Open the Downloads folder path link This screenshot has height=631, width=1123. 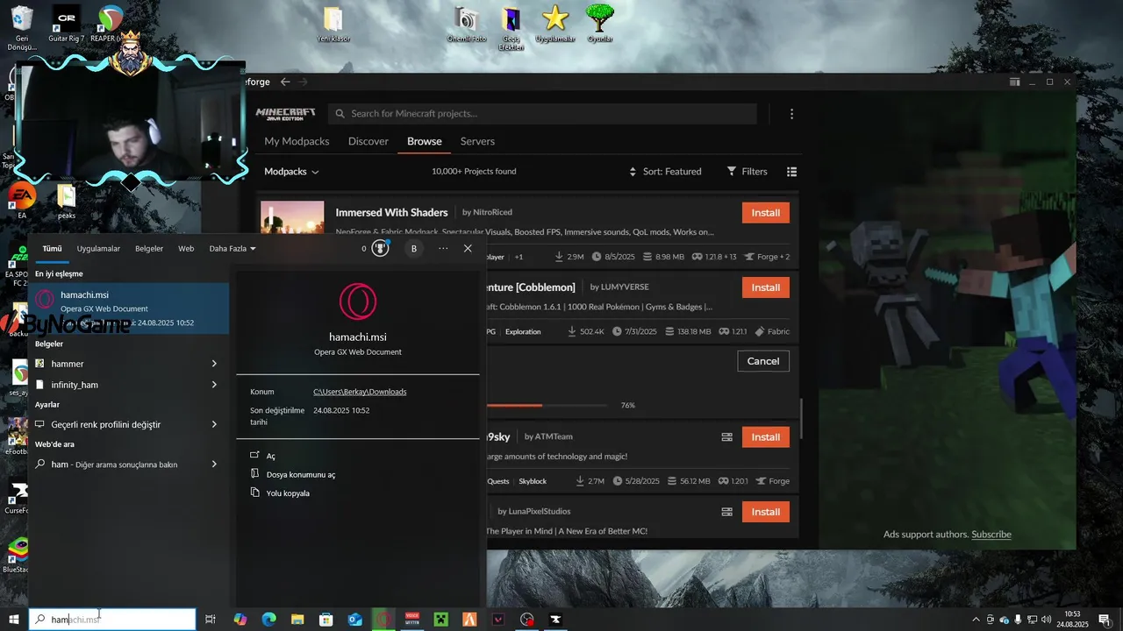(360, 392)
